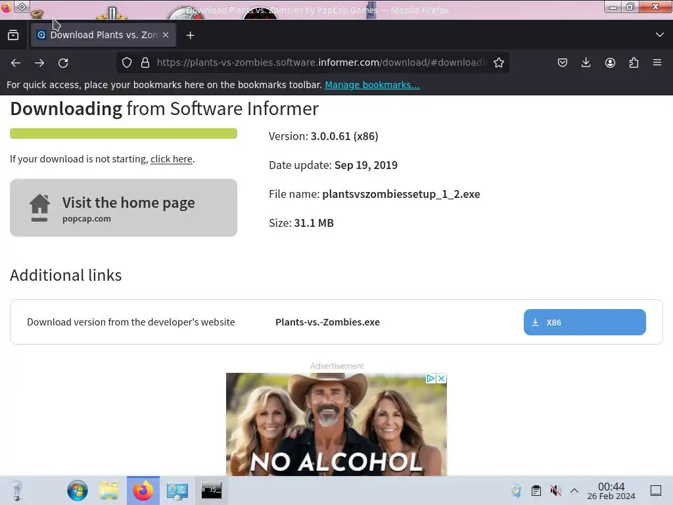This screenshot has width=673, height=505.
Task: Open the clipboard tray icon
Action: click(x=536, y=491)
